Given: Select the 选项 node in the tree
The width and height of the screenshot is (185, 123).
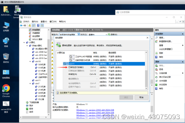Looking at the screenshot, I should pyautogui.click(x=31, y=112).
